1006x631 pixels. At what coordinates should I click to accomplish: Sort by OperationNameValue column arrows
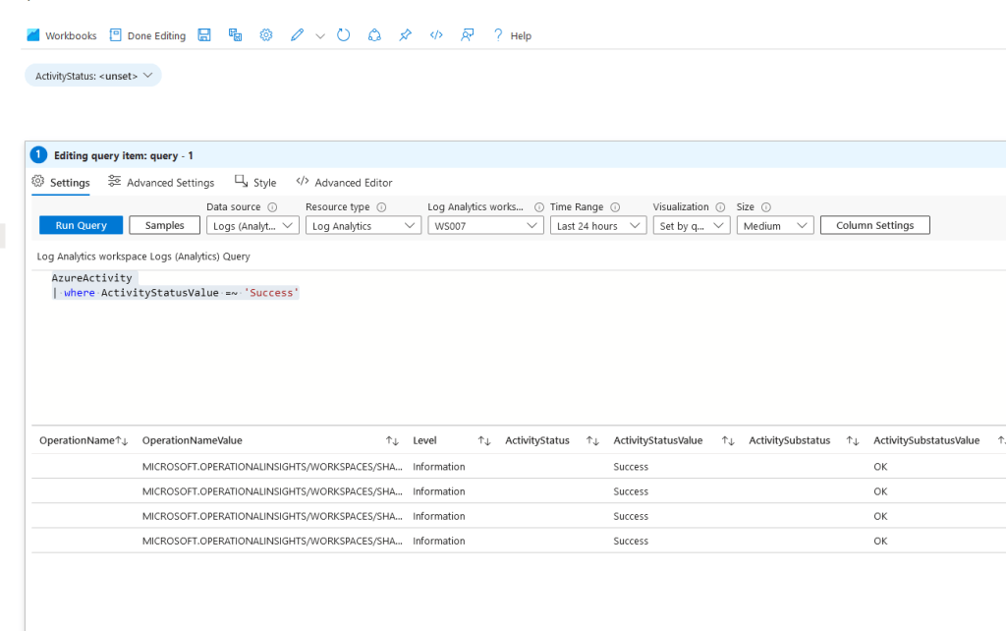pyautogui.click(x=391, y=441)
